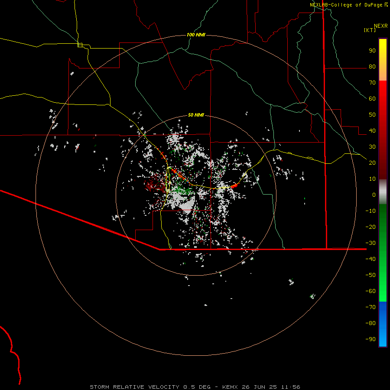Click the 80 value on velocity scale
The height and width of the screenshot is (390, 390).
click(372, 67)
